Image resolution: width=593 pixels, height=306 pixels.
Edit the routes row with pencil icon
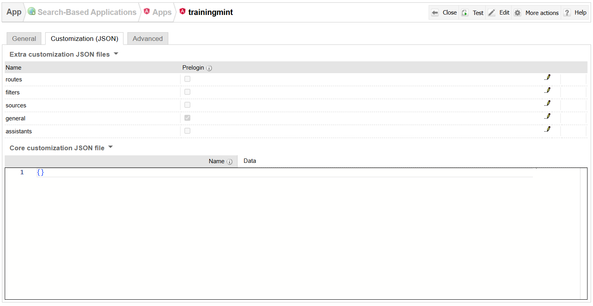[x=547, y=77]
